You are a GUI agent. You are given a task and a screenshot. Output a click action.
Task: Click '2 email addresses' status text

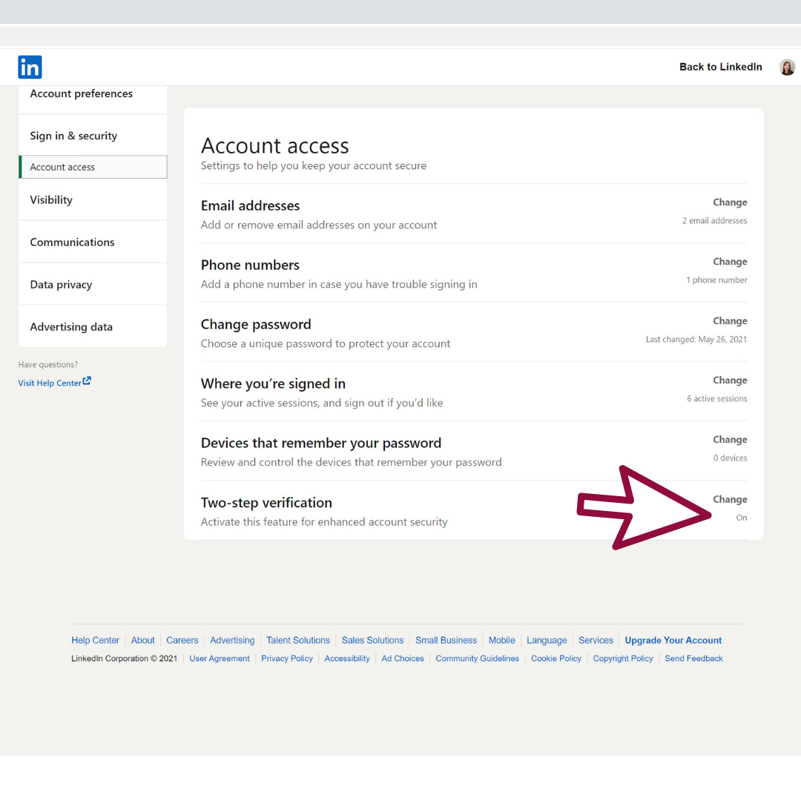[715, 221]
